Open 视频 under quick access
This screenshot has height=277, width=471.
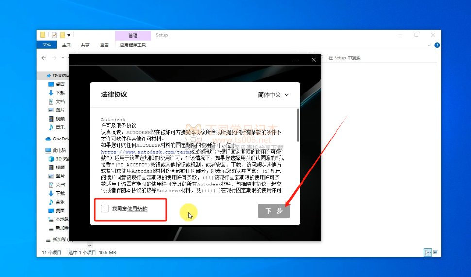(x=56, y=119)
